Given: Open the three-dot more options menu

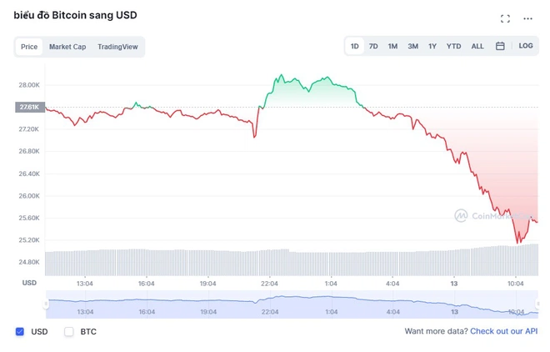Looking at the screenshot, I should 527,18.
